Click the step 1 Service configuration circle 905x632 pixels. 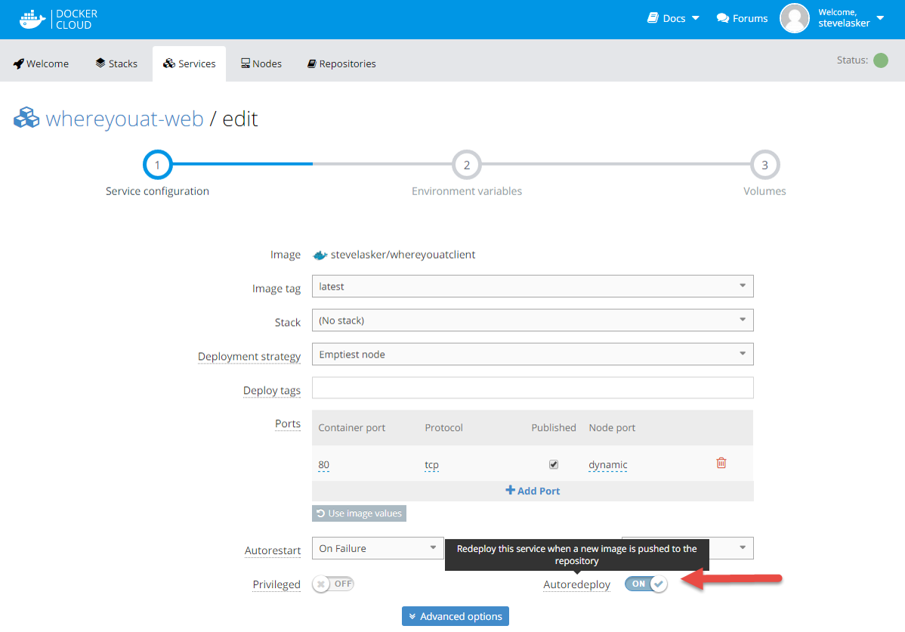pyautogui.click(x=157, y=165)
